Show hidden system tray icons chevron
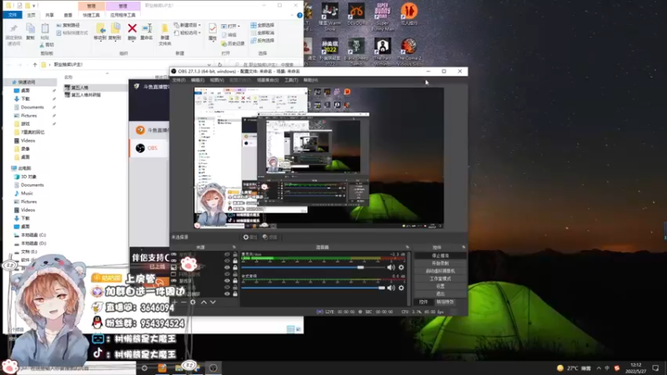The height and width of the screenshot is (375, 667). click(x=599, y=368)
